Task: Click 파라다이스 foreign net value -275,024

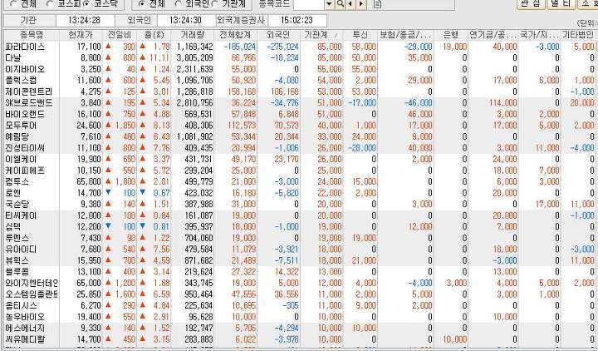Action: click(283, 47)
